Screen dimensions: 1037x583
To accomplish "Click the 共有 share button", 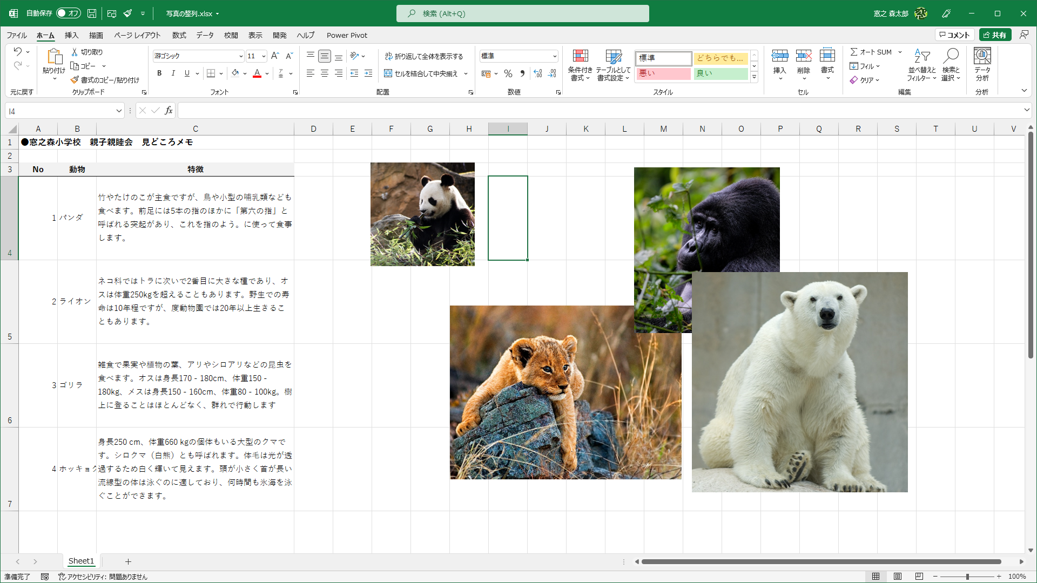I will tap(995, 35).
